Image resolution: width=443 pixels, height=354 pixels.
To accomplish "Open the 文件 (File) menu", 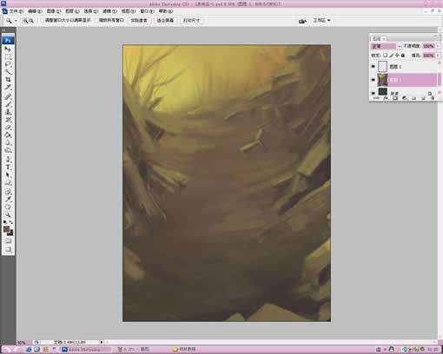I will tap(16, 11).
